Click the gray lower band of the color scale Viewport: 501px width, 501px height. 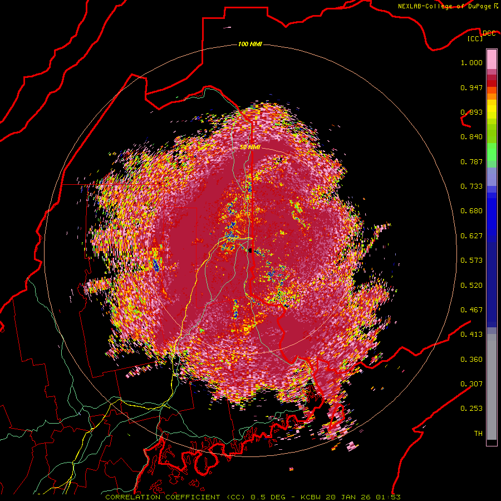tap(492, 387)
